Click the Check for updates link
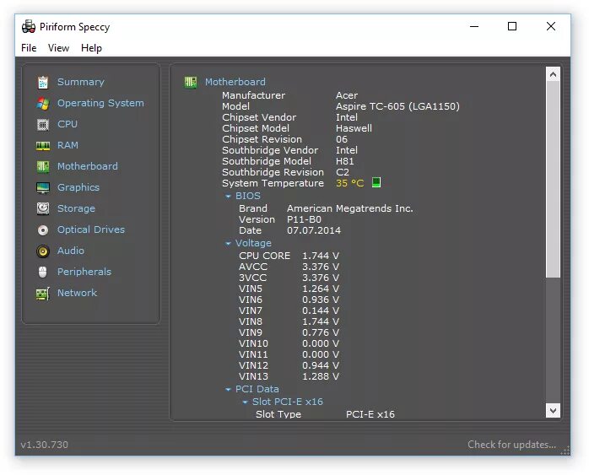 coord(511,445)
